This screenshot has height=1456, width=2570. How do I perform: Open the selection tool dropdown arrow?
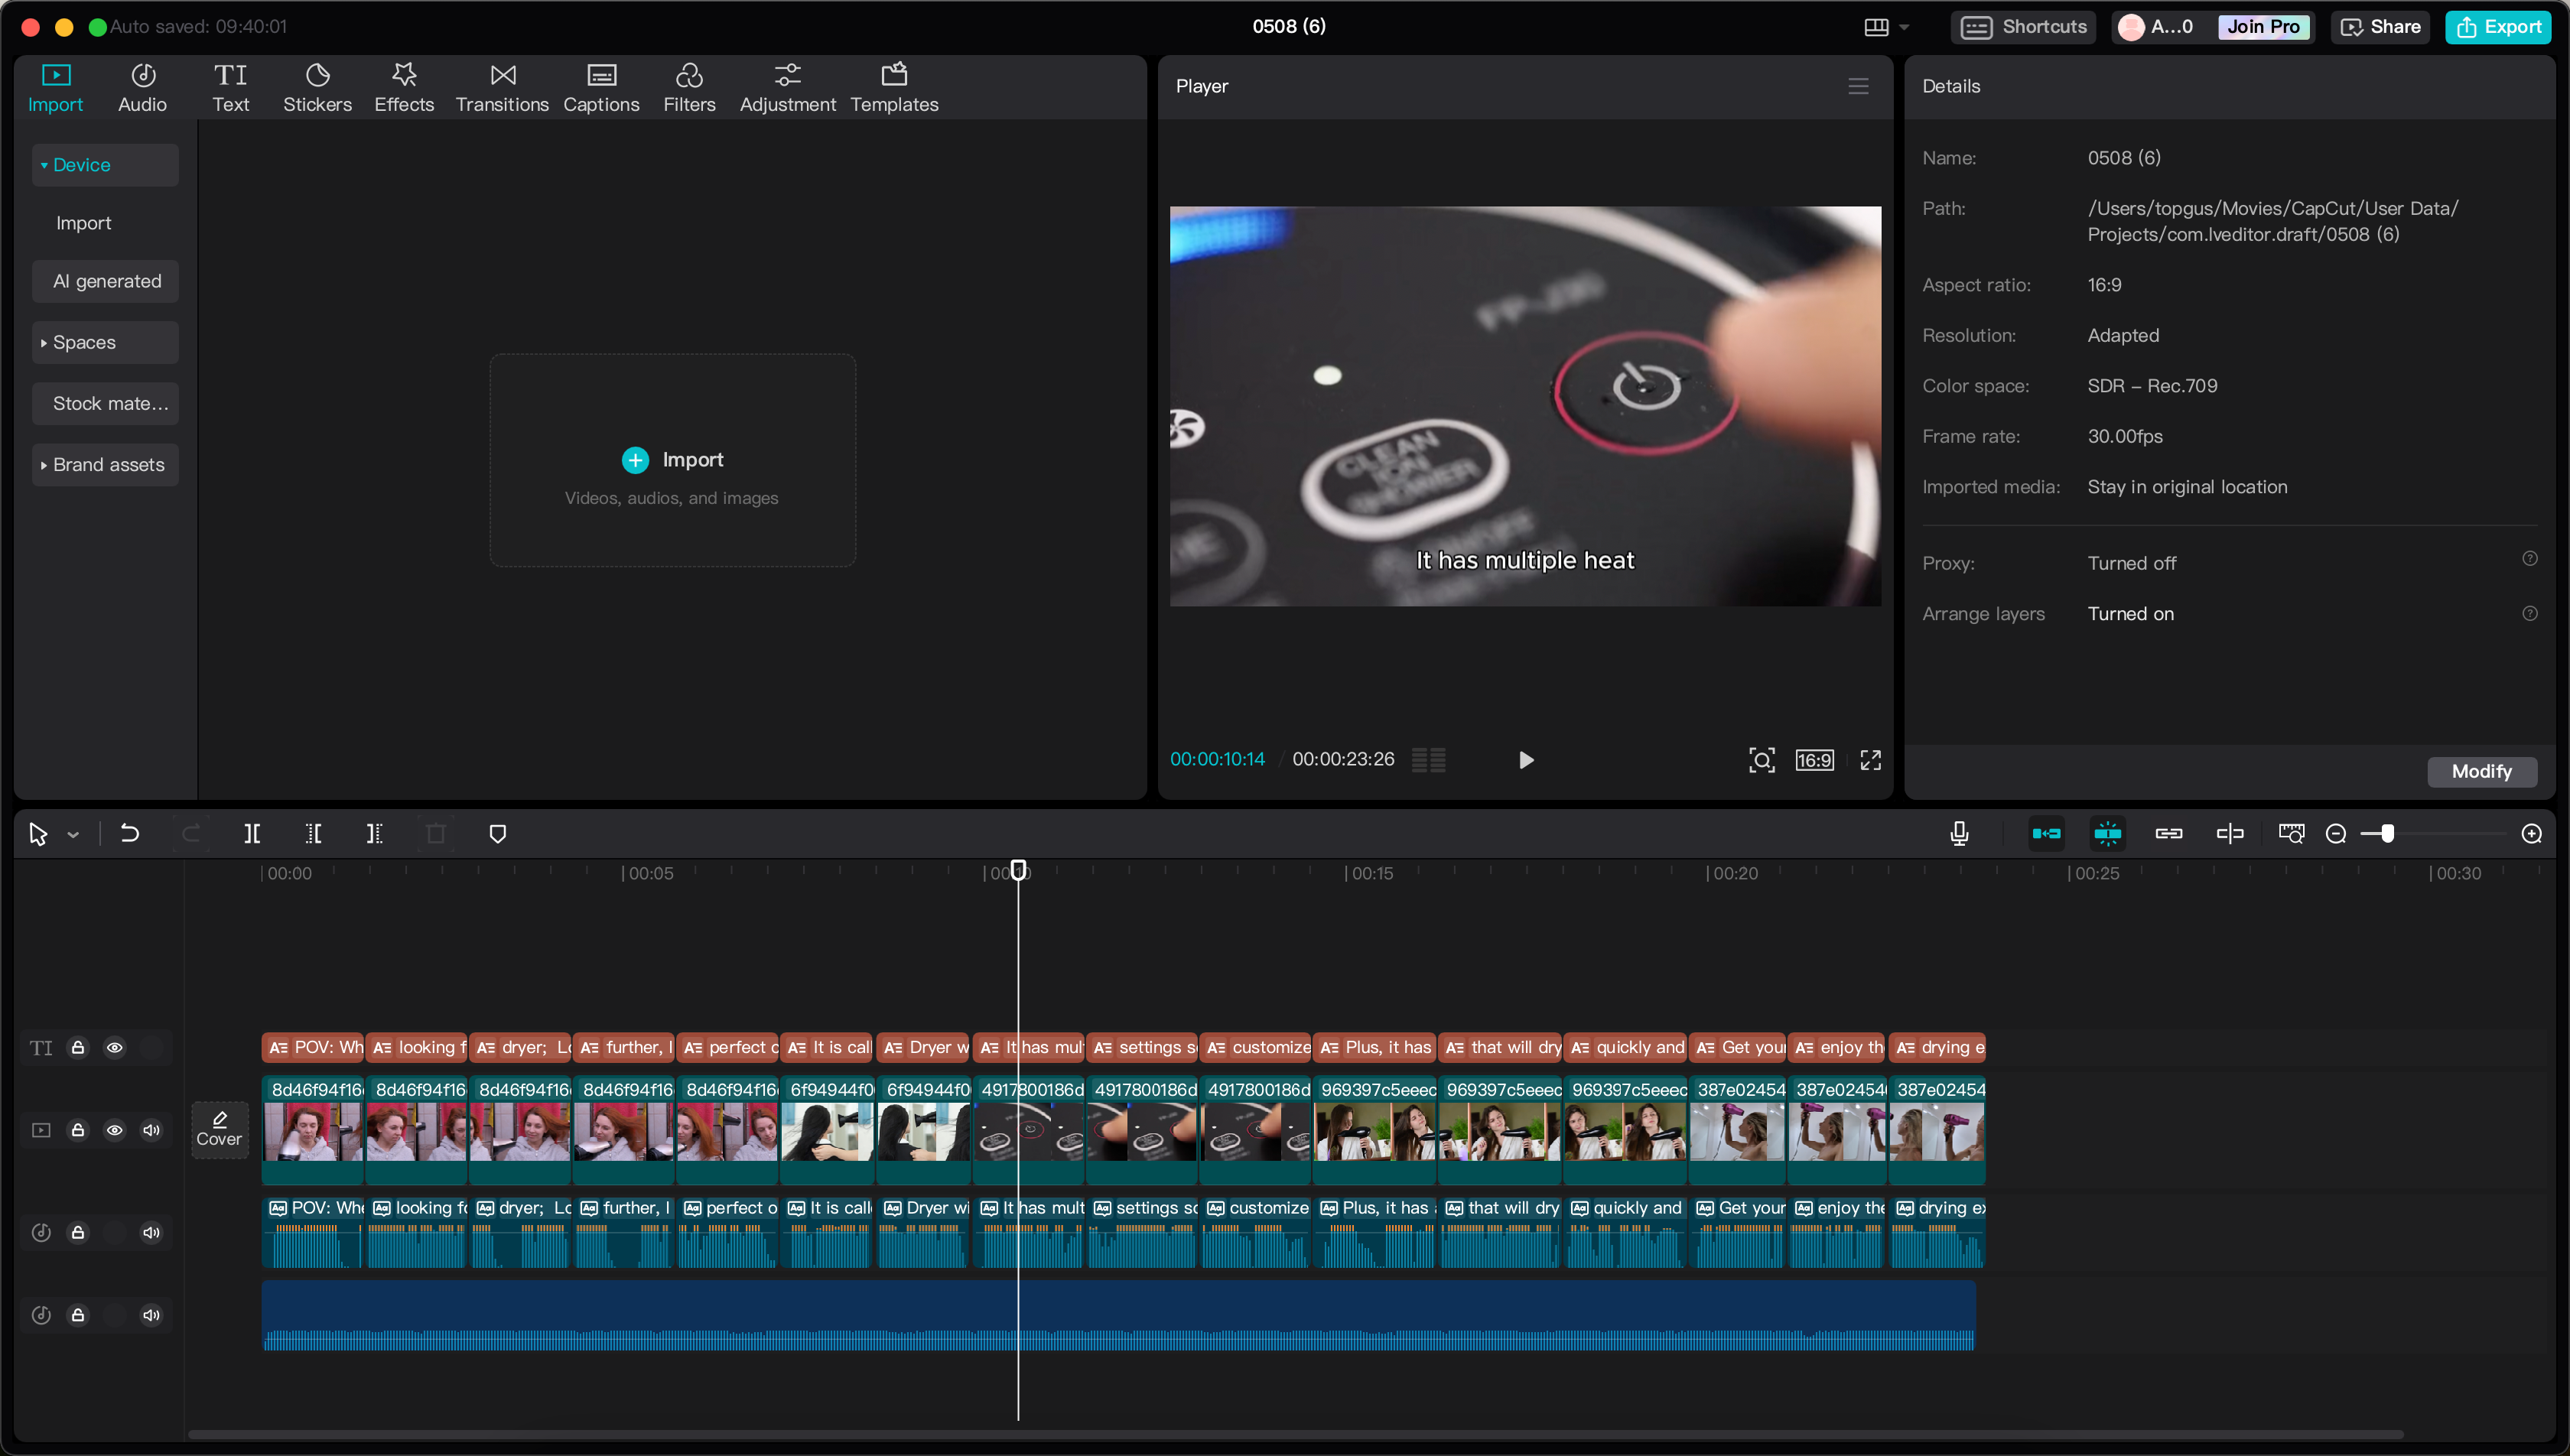coord(71,833)
